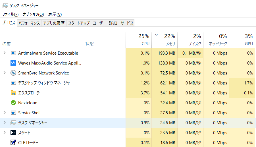
Task: Select the デスクトップ ウィンドウ マネージャー icon
Action: (x=13, y=83)
